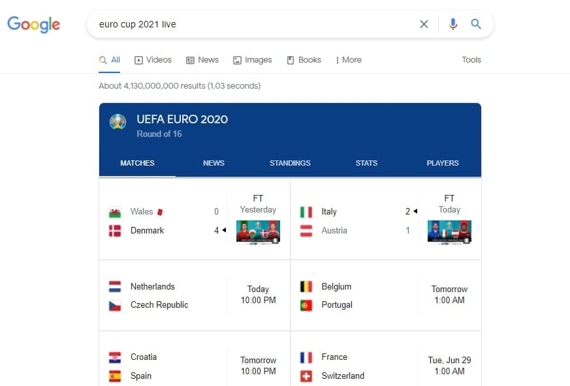Open Wales vs Denmark highlights thumbnail
This screenshot has height=386, width=570.
pos(258,232)
